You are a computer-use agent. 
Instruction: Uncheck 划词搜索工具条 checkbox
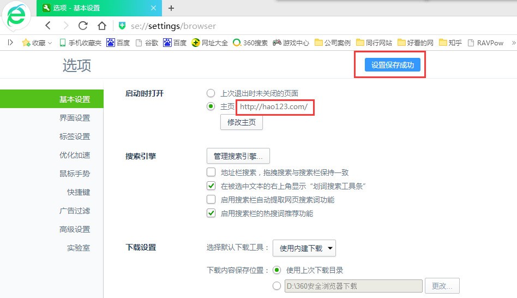pyautogui.click(x=211, y=186)
